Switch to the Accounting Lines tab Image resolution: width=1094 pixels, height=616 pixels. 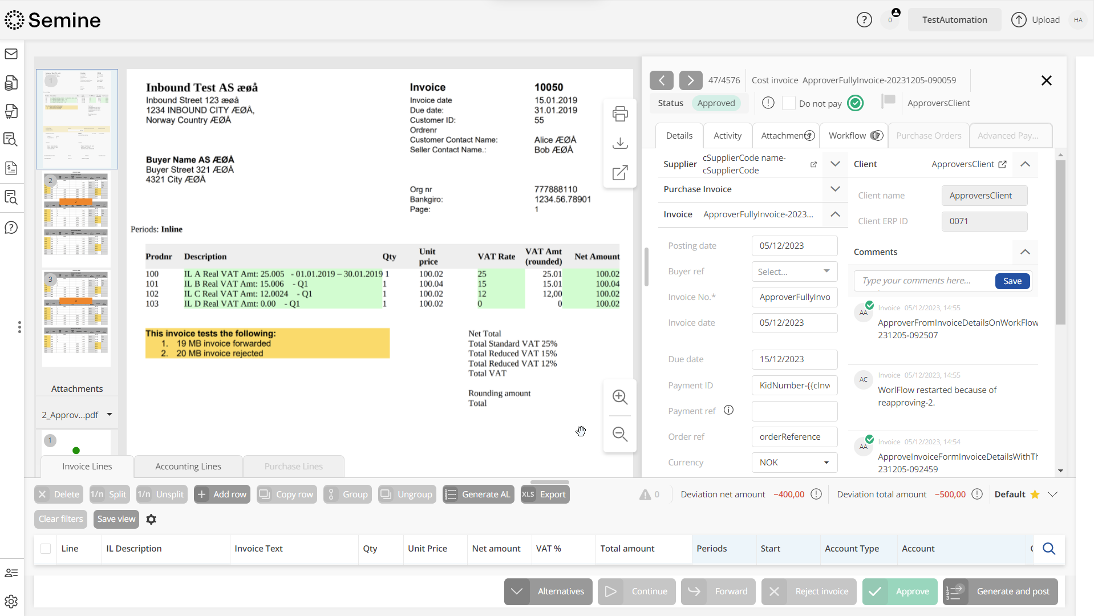click(x=188, y=466)
